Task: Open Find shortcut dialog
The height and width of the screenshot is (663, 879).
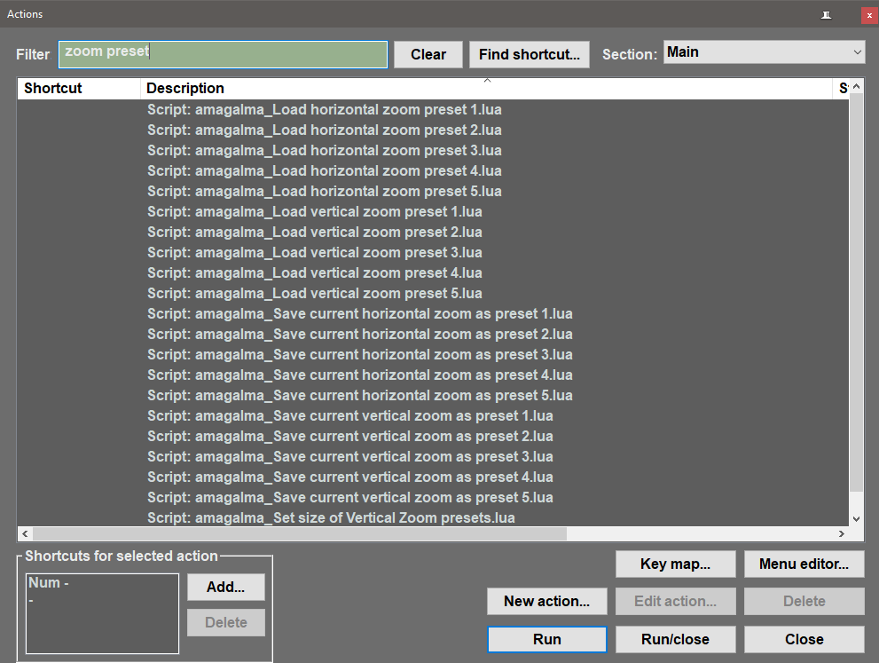Action: pyautogui.click(x=530, y=54)
